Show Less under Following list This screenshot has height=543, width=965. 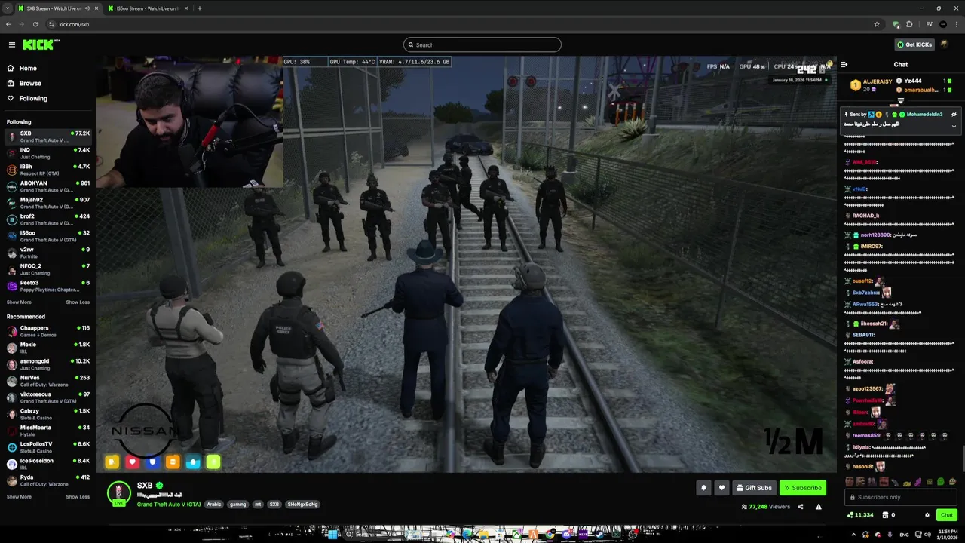(x=78, y=302)
